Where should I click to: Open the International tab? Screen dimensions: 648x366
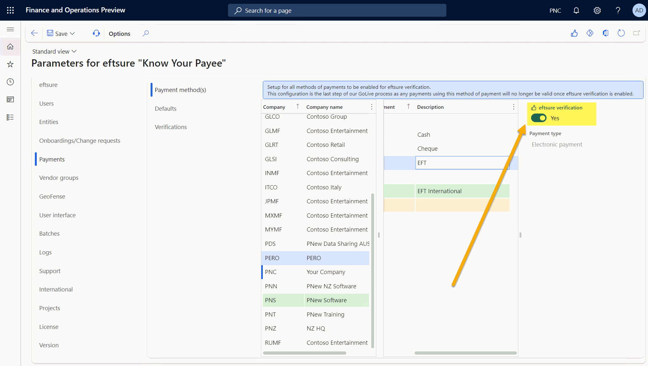point(56,289)
